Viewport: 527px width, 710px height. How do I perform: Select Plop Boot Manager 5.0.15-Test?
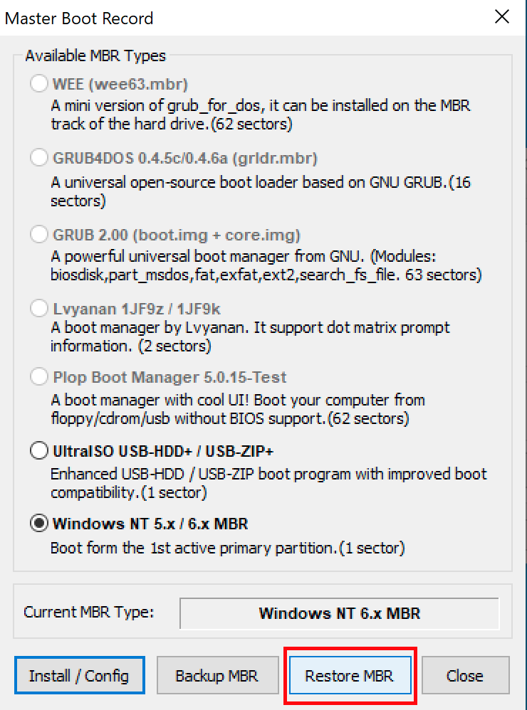click(x=38, y=377)
